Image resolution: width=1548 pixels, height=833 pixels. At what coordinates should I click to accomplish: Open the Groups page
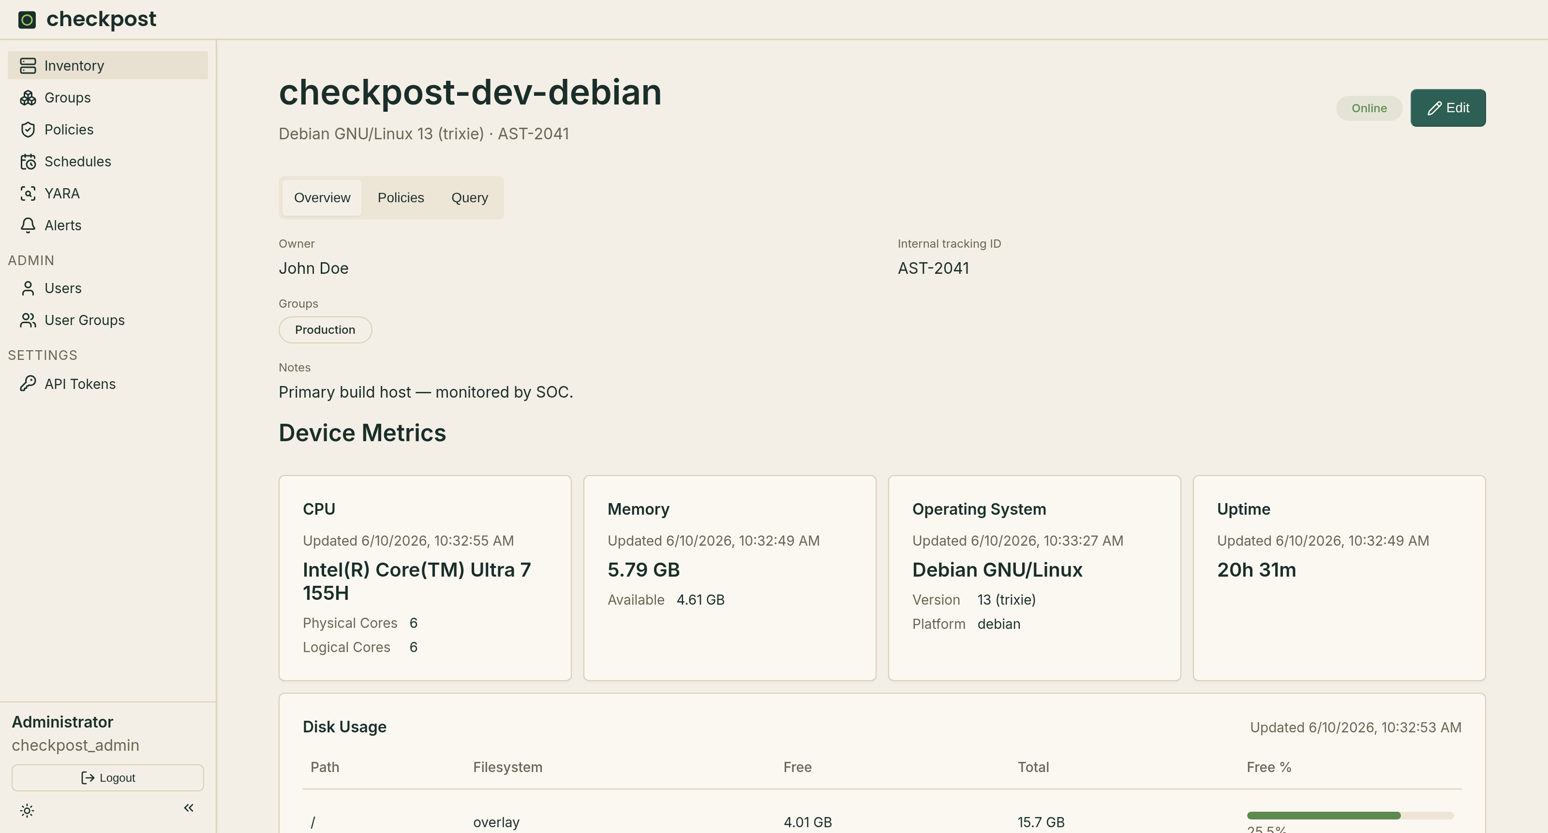pyautogui.click(x=107, y=97)
